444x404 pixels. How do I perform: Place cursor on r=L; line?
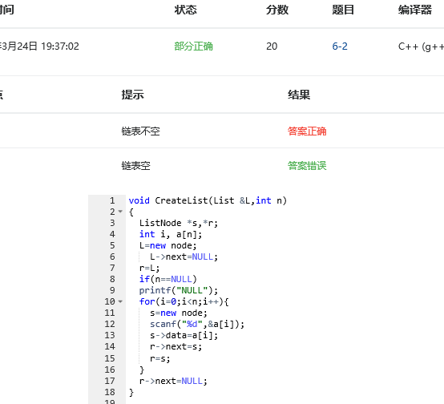150,268
